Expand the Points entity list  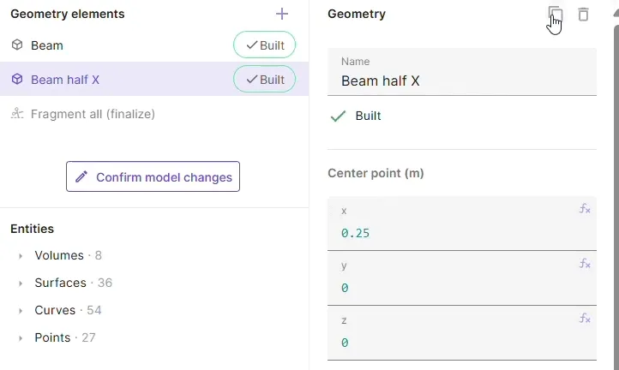(21, 338)
